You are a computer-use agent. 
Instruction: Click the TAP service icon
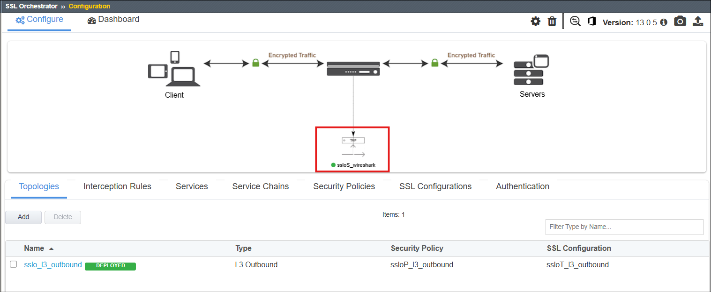[353, 140]
